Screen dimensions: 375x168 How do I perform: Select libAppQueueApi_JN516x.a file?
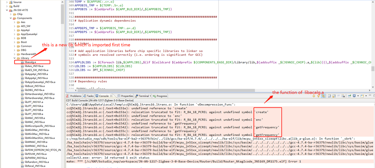[38, 82]
